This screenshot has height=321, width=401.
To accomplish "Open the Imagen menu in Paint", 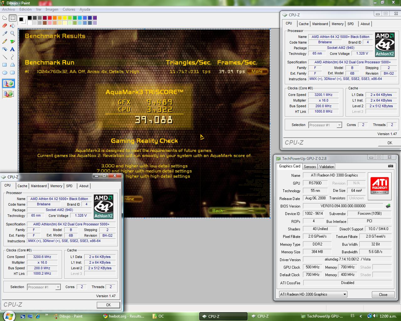I will [52, 9].
